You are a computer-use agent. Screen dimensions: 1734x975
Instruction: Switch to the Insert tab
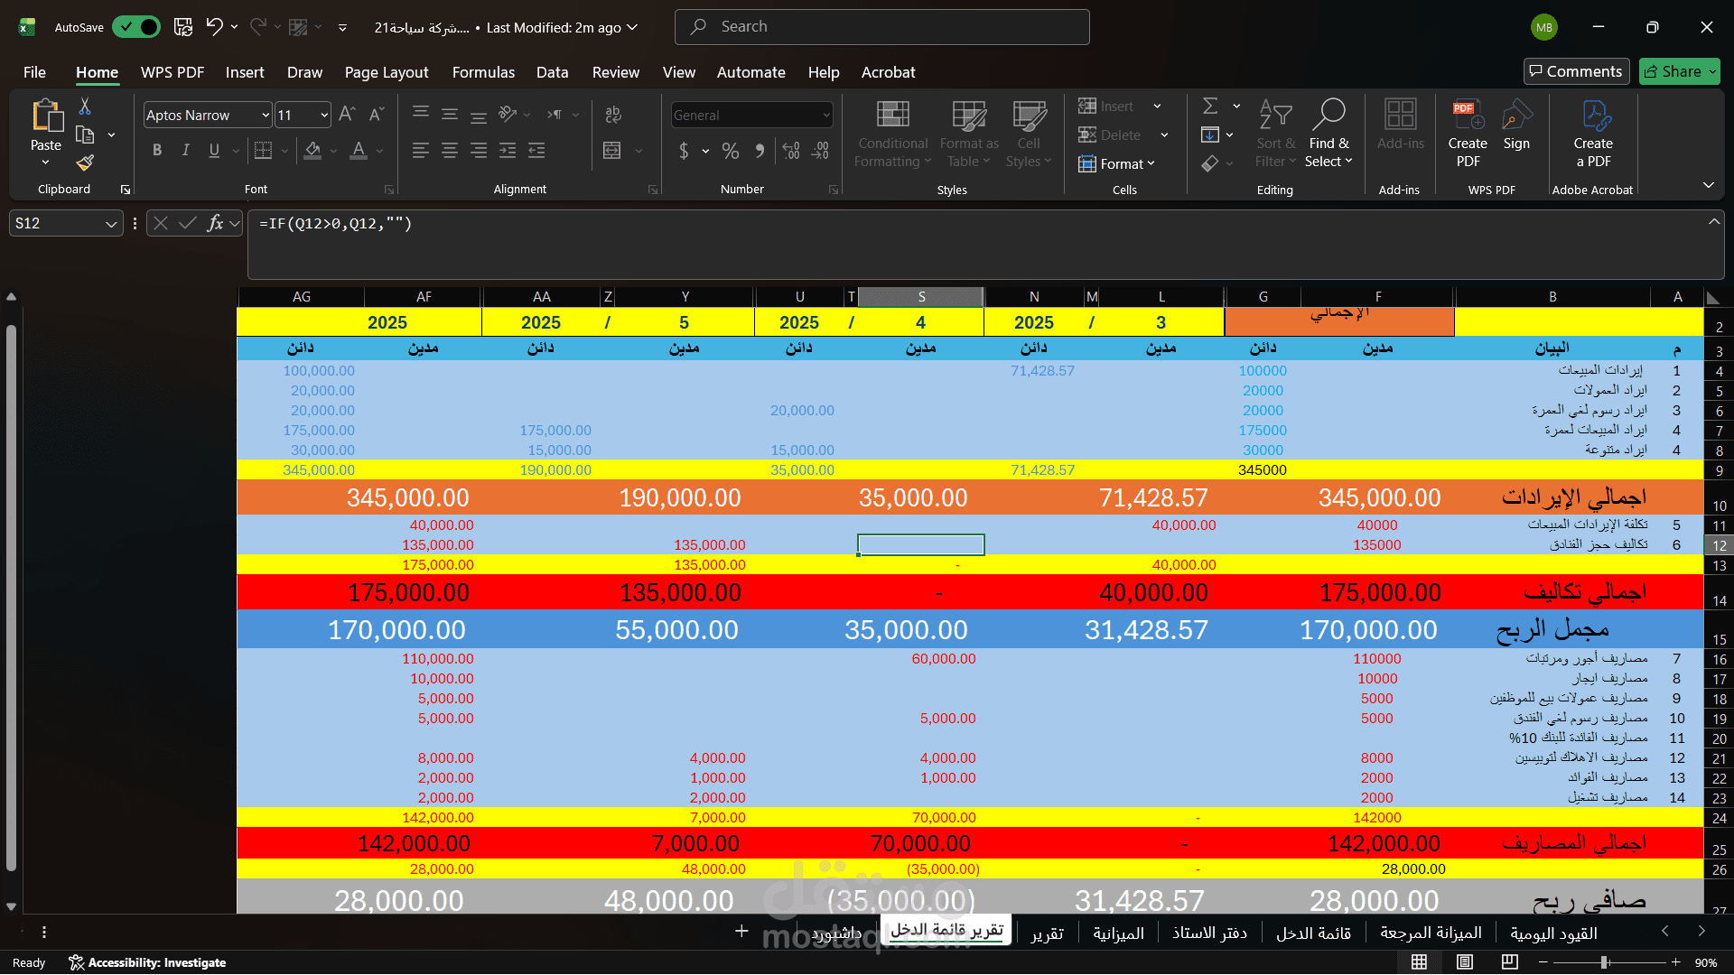(x=245, y=72)
